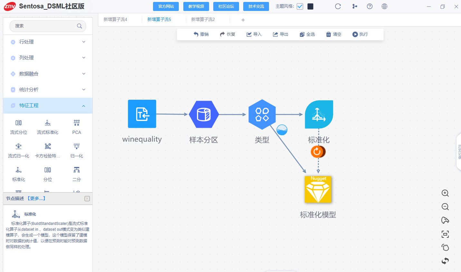Click the fit-to-screen canvas icon
Viewport: 461px width, 272px height.
445,234
